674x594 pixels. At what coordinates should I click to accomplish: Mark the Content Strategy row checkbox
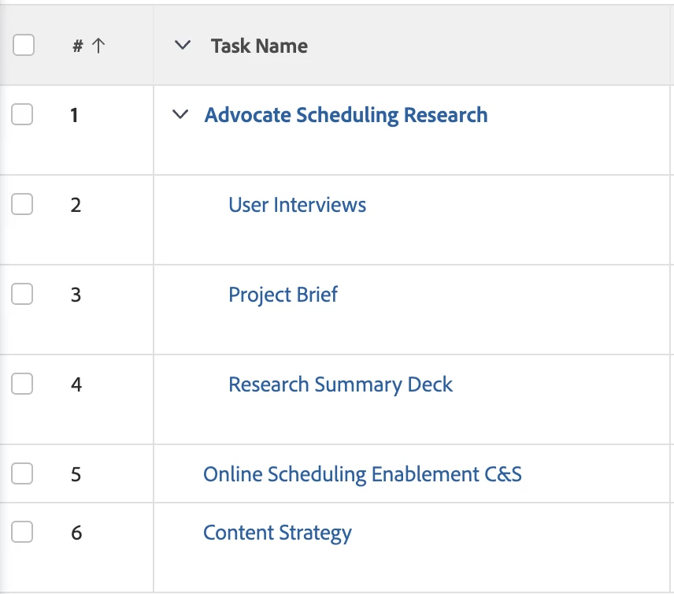pyautogui.click(x=23, y=533)
